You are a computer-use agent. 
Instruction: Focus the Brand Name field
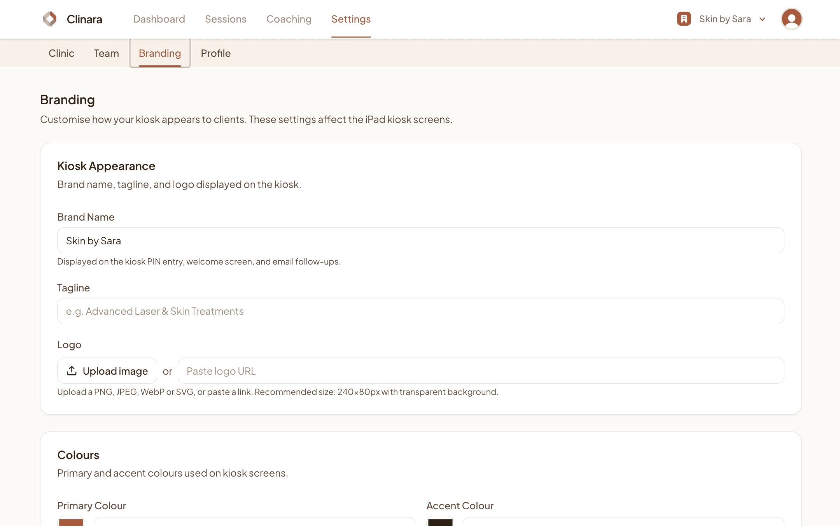point(420,240)
